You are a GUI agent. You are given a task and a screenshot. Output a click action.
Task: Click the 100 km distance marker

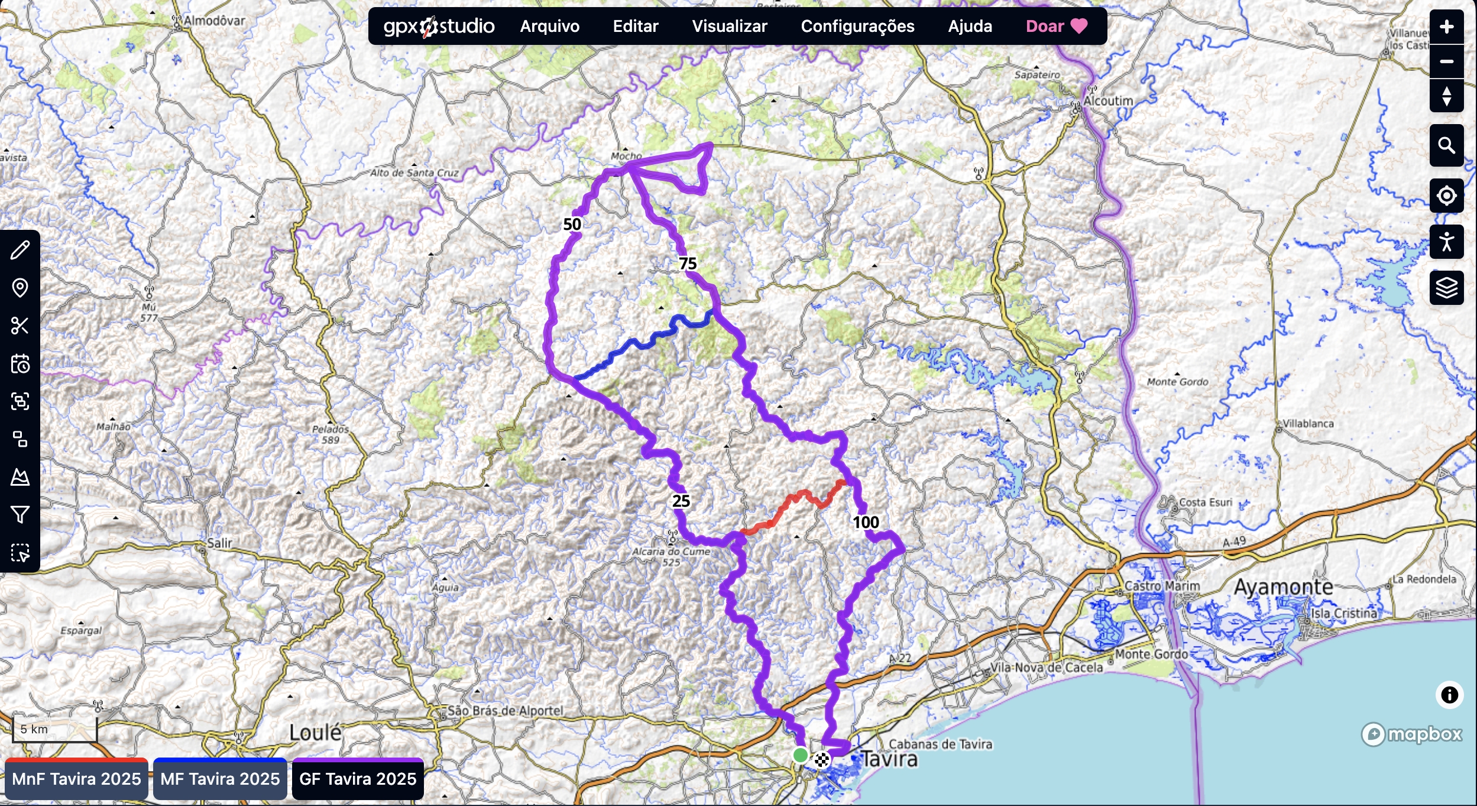click(866, 522)
